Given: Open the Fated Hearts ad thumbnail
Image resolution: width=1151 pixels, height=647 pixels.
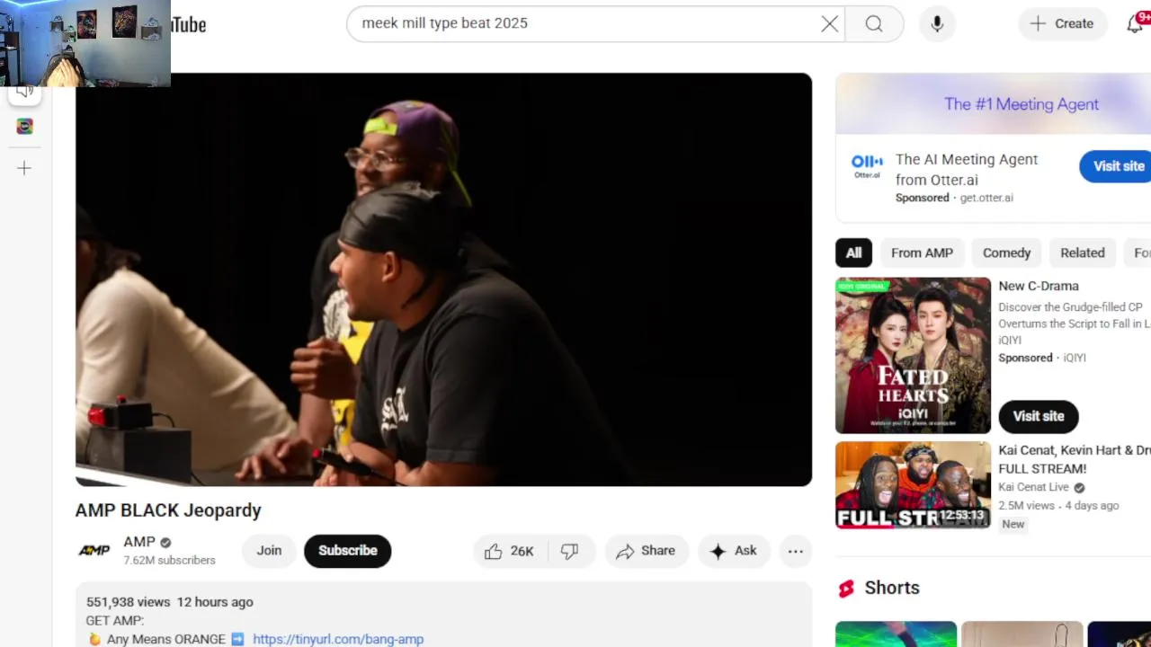Looking at the screenshot, I should pyautogui.click(x=913, y=356).
